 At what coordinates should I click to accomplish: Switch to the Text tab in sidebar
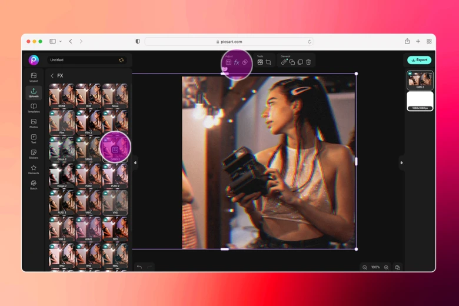(34, 139)
